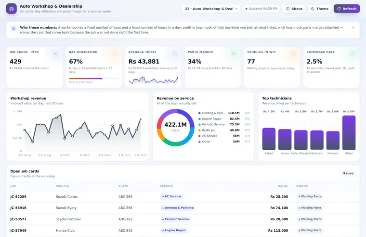The image size is (366, 237).
Task: Sort by the VALUE column header
Action: [283, 186]
